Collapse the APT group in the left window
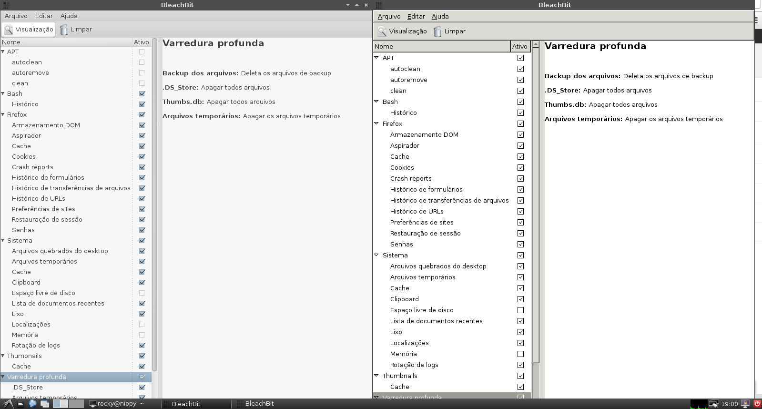Screen dimensions: 762x409 pyautogui.click(x=3, y=51)
